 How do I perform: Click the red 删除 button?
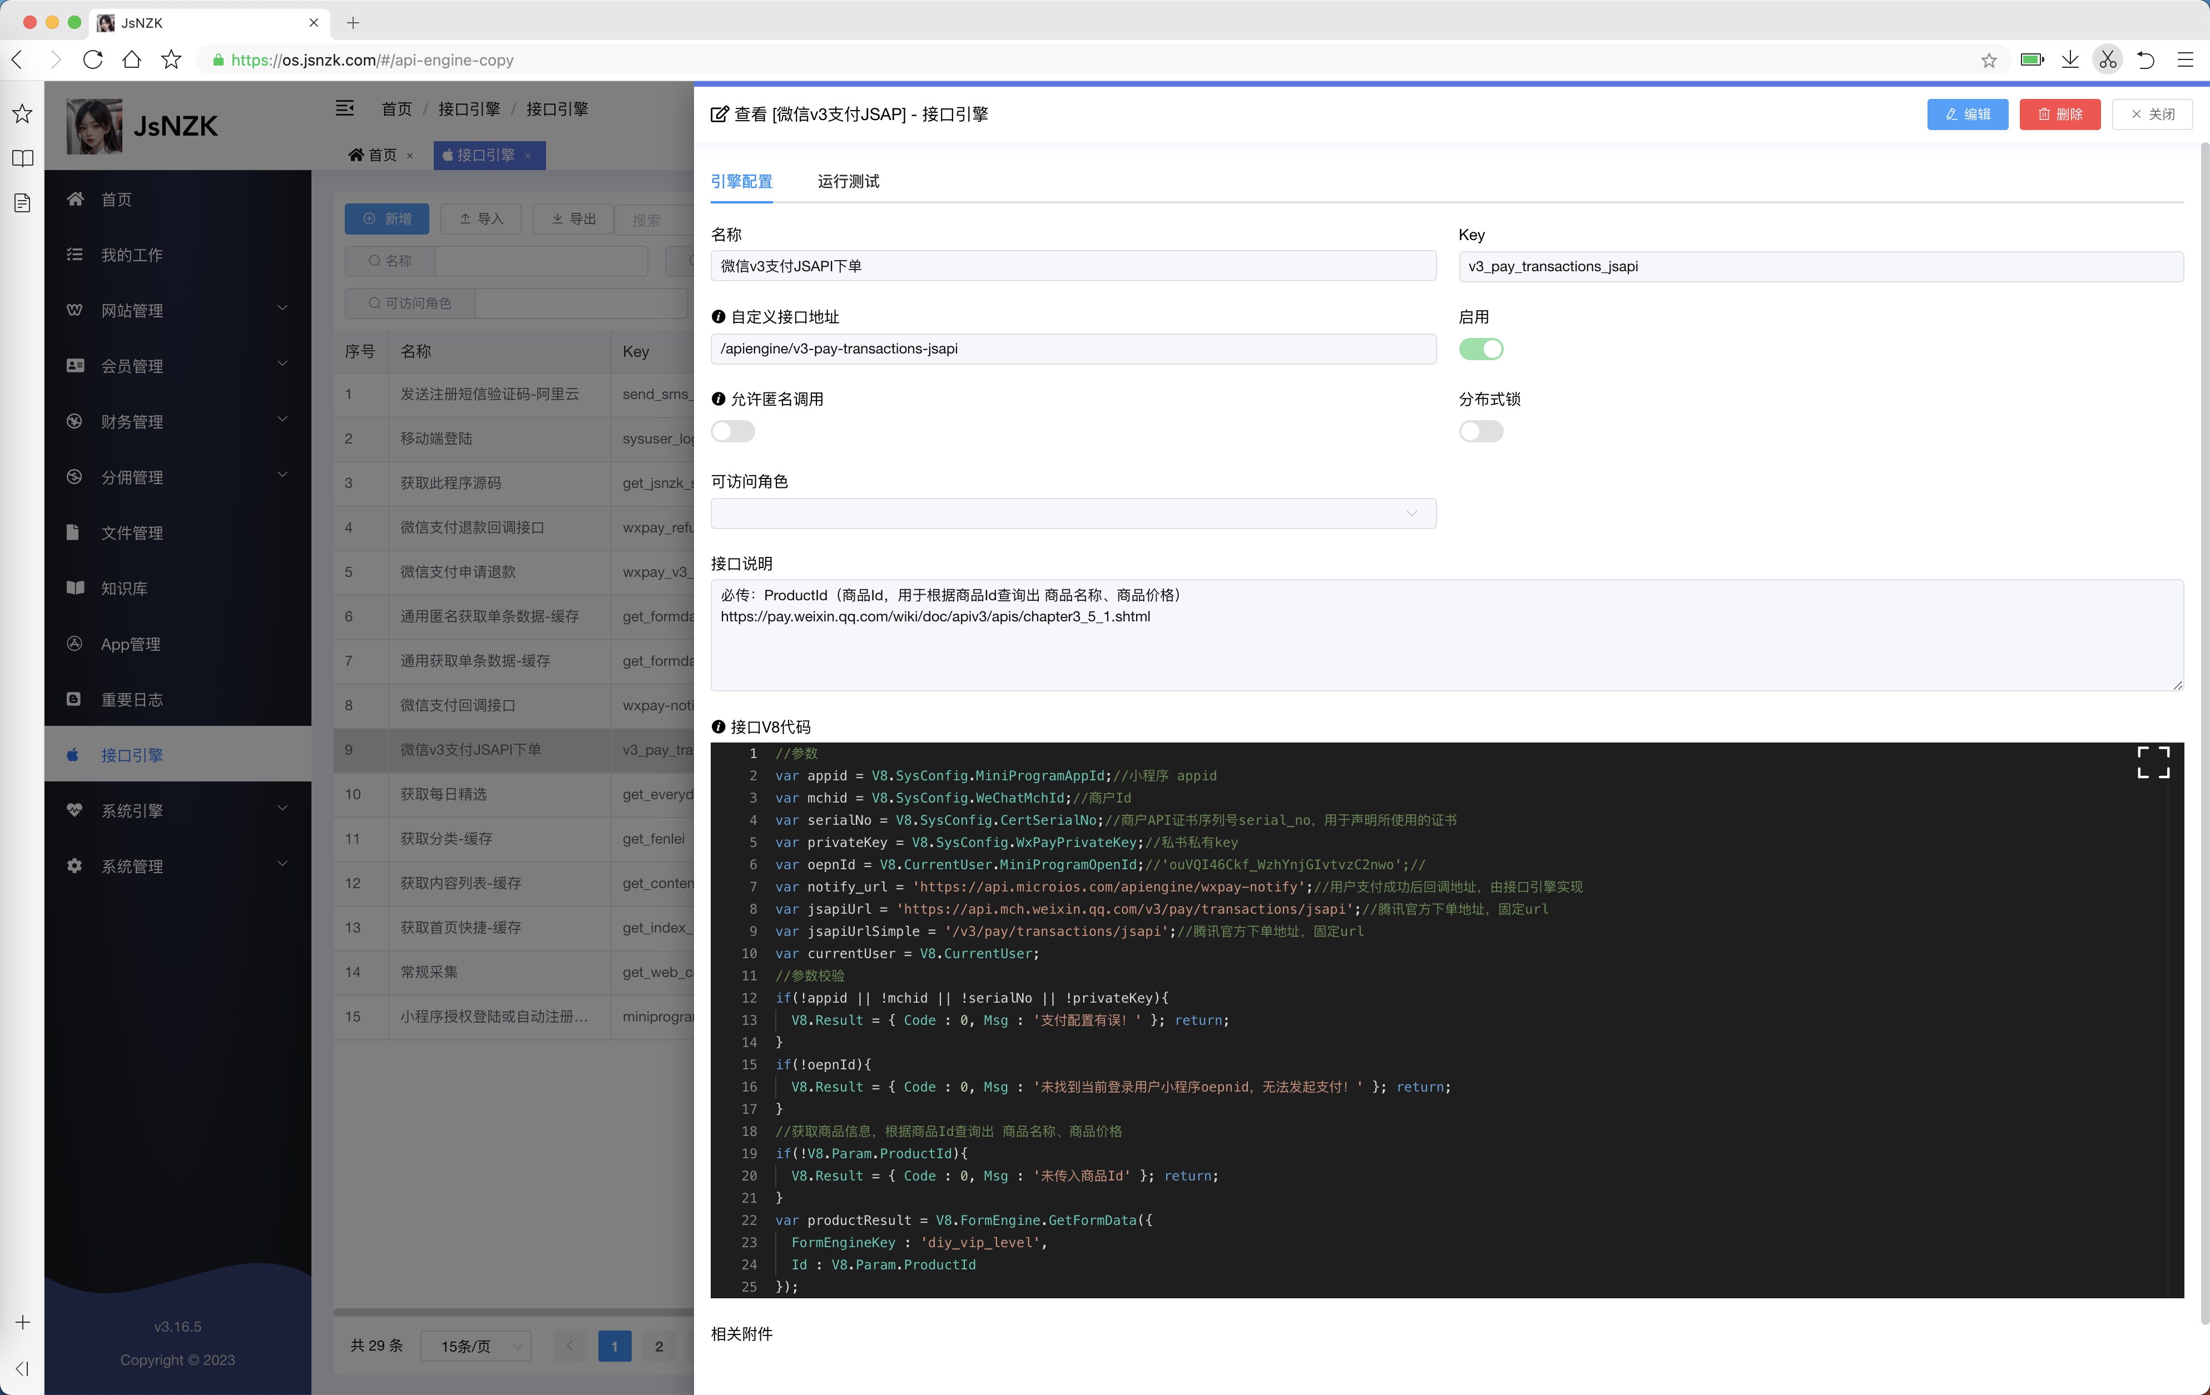click(x=2059, y=114)
